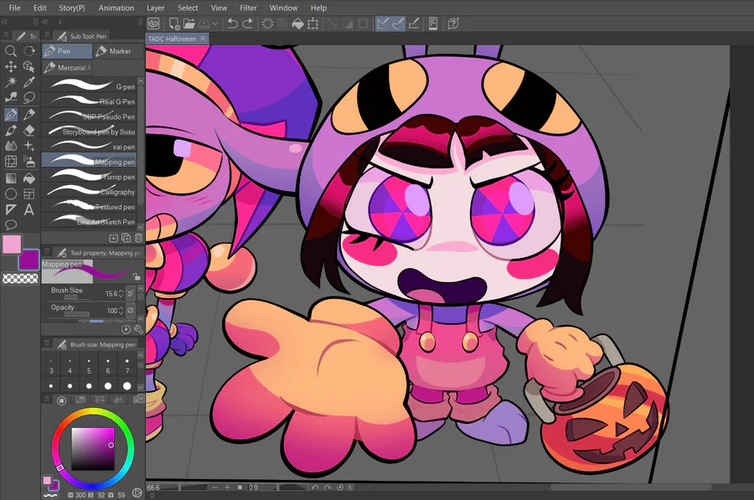Switch to the Marker sub tool group
Screen dimensions: 754x500
coord(119,51)
